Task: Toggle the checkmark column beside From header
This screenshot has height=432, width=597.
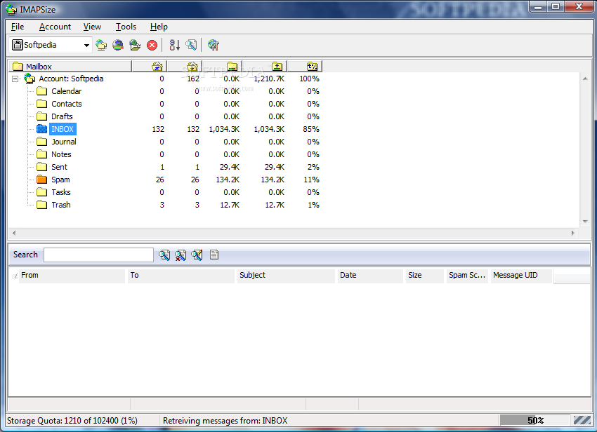Action: [15, 276]
